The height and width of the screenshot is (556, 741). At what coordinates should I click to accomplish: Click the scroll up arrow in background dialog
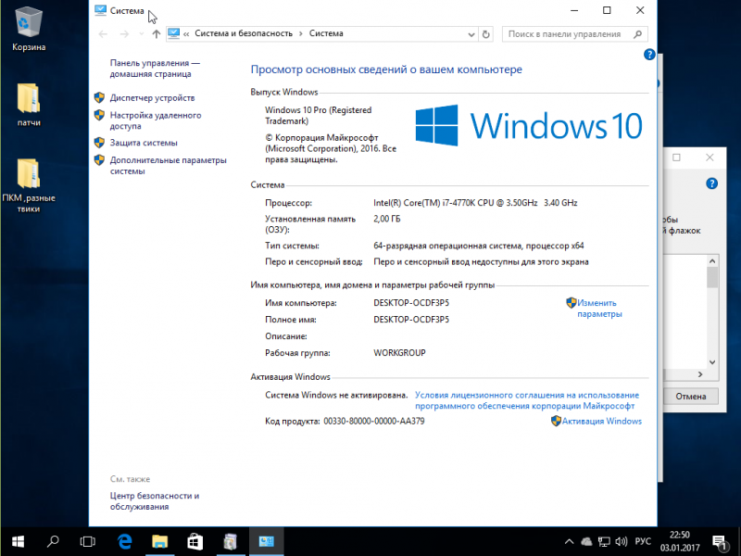[x=712, y=261]
